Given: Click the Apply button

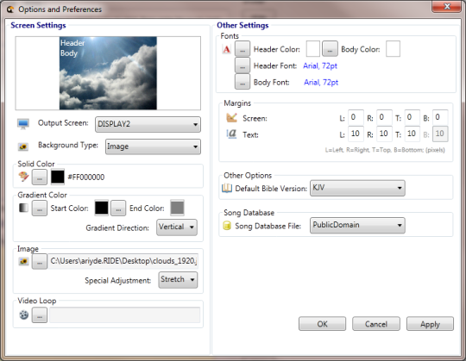Looking at the screenshot, I should tap(430, 324).
